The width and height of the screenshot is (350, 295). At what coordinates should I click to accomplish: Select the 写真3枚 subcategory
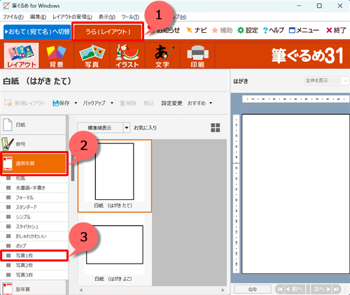[34, 275]
